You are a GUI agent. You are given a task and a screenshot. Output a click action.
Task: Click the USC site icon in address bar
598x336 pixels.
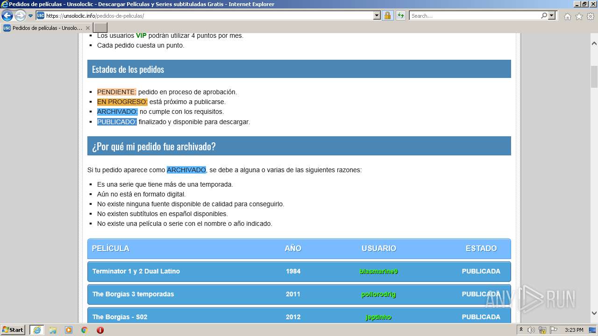click(x=41, y=15)
